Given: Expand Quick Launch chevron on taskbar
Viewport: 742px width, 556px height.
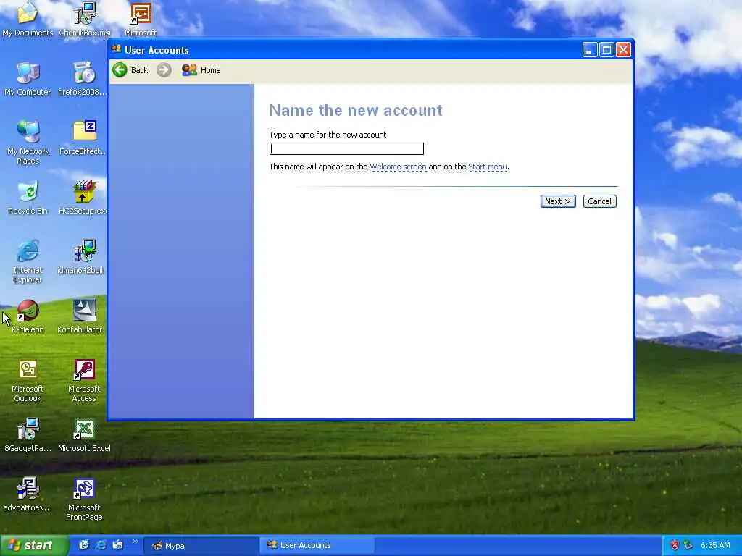Looking at the screenshot, I should point(135,542).
